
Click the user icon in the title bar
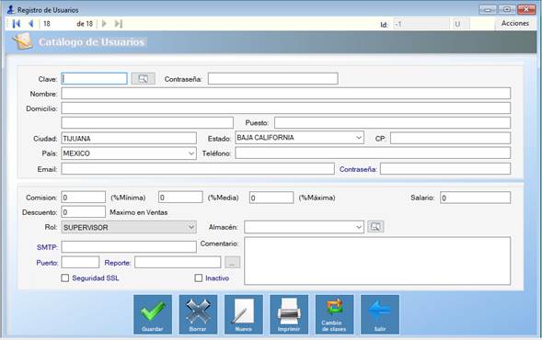coord(11,10)
